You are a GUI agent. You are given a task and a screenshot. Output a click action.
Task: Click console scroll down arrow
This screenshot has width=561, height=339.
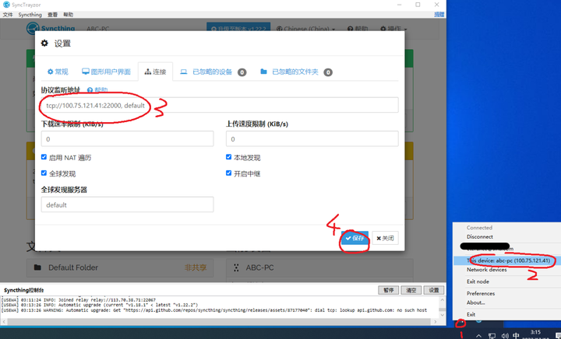pyautogui.click(x=443, y=315)
